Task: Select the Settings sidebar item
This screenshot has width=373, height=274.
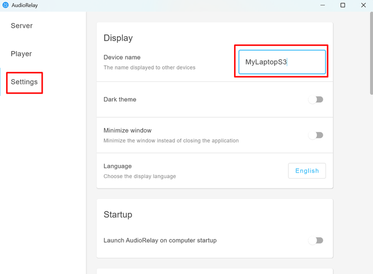Action: click(24, 82)
